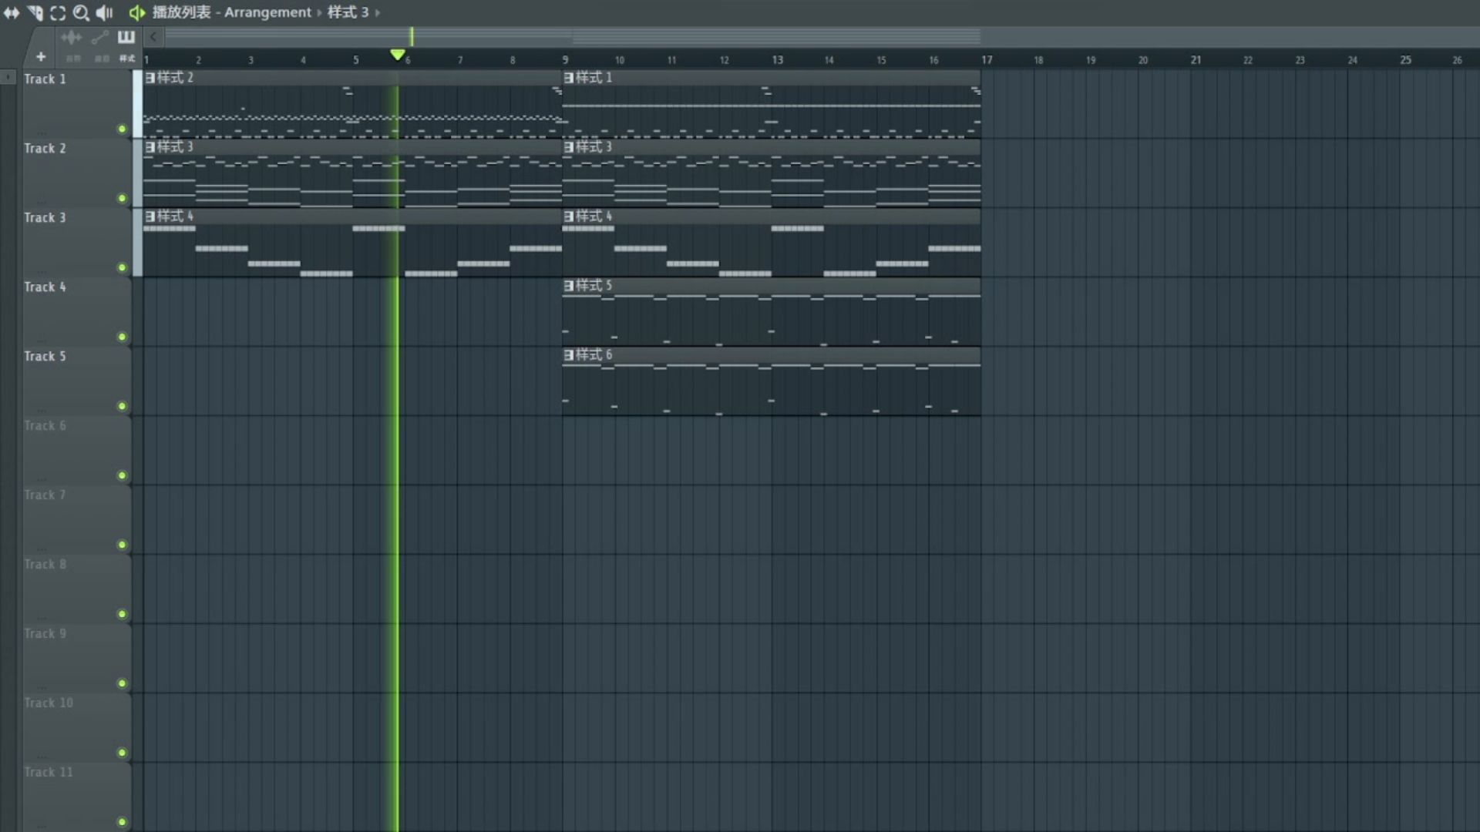Select the Track 6 header
The image size is (1480, 832).
[76, 451]
